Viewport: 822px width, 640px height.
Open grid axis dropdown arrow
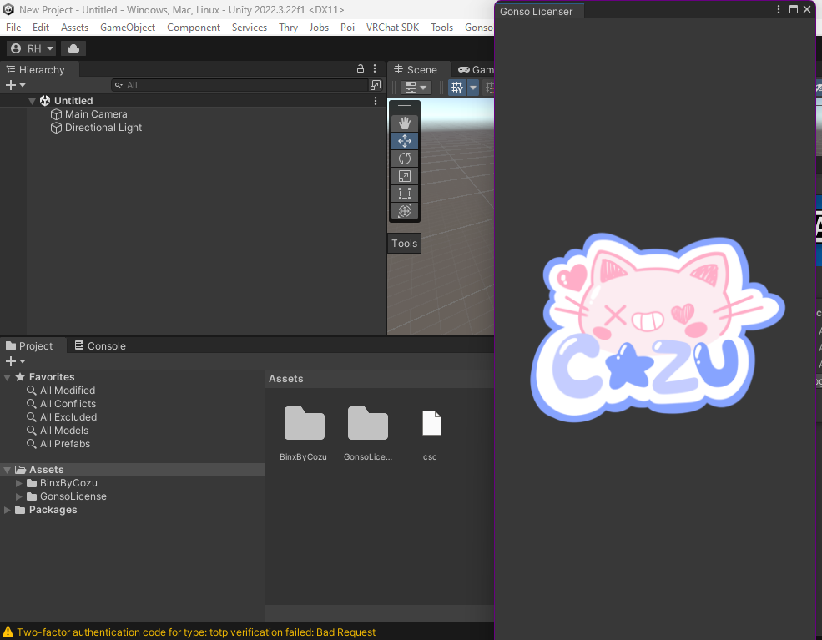click(x=473, y=88)
